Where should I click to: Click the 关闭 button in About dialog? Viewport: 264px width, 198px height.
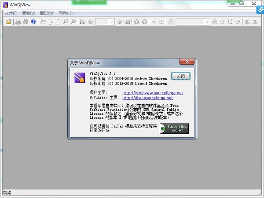180,76
